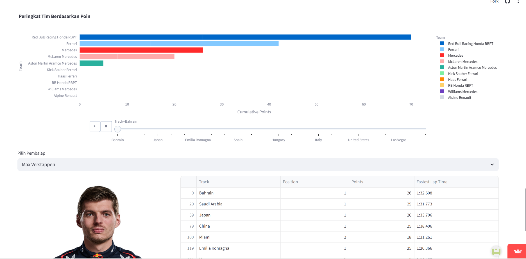Click the Peringkat Tim Berdasarkan Poin chart title
The image size is (526, 259).
(55, 16)
